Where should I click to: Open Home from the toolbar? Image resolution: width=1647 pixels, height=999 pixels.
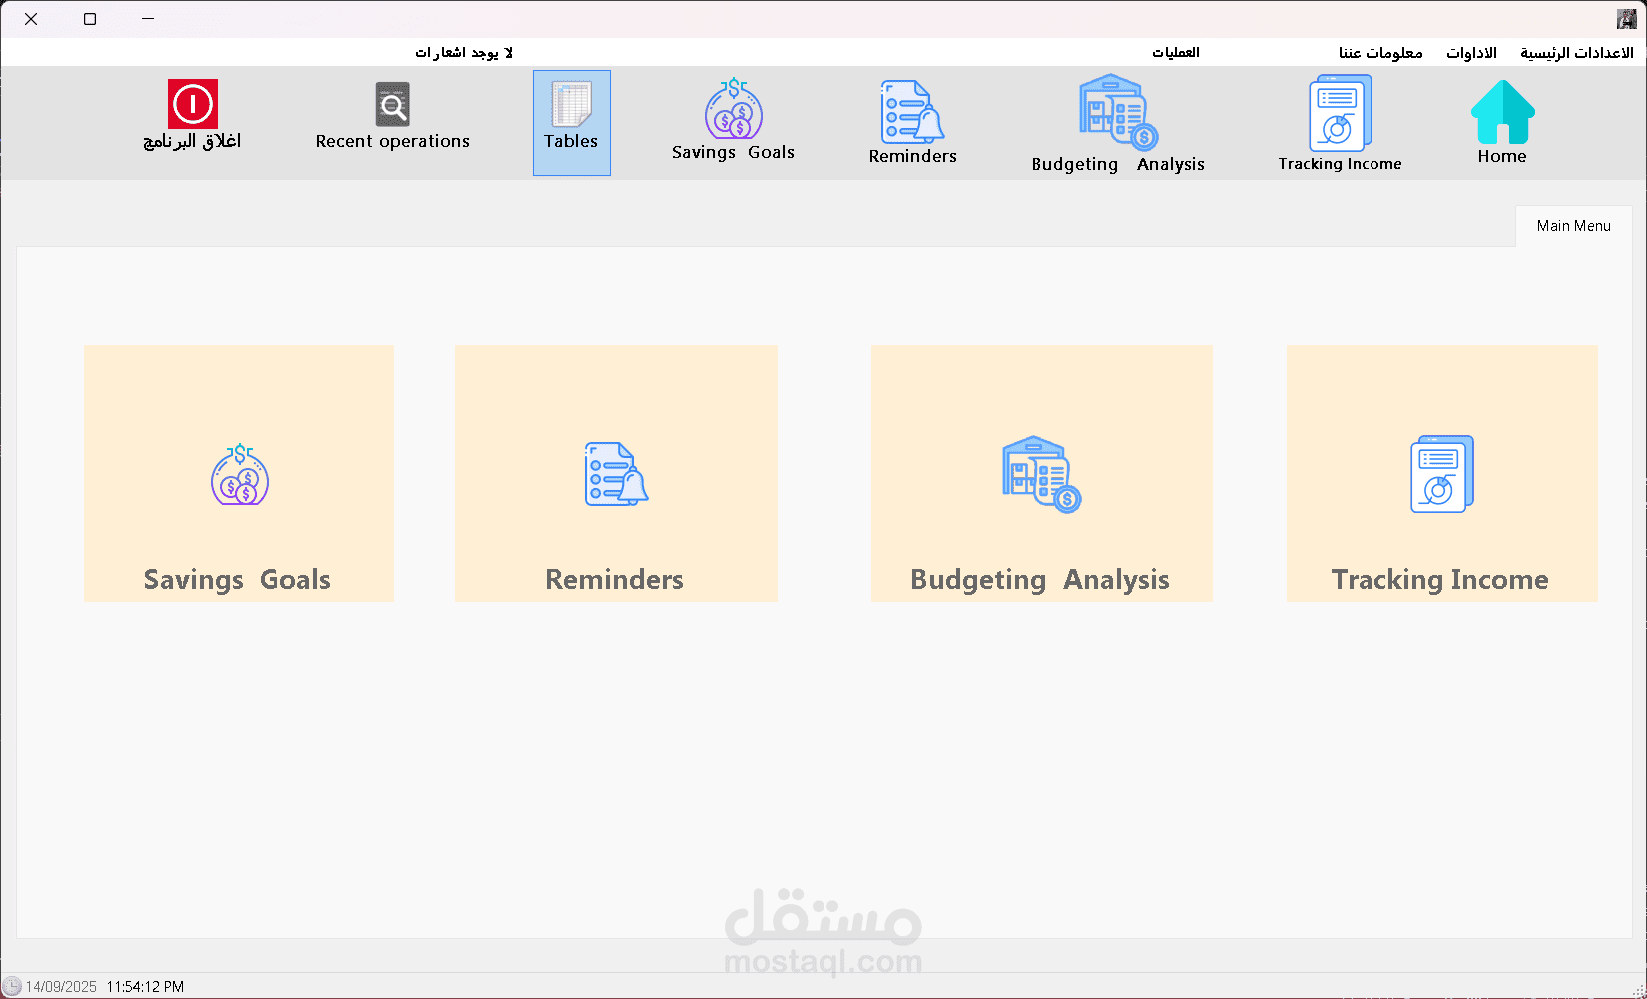pyautogui.click(x=1502, y=122)
